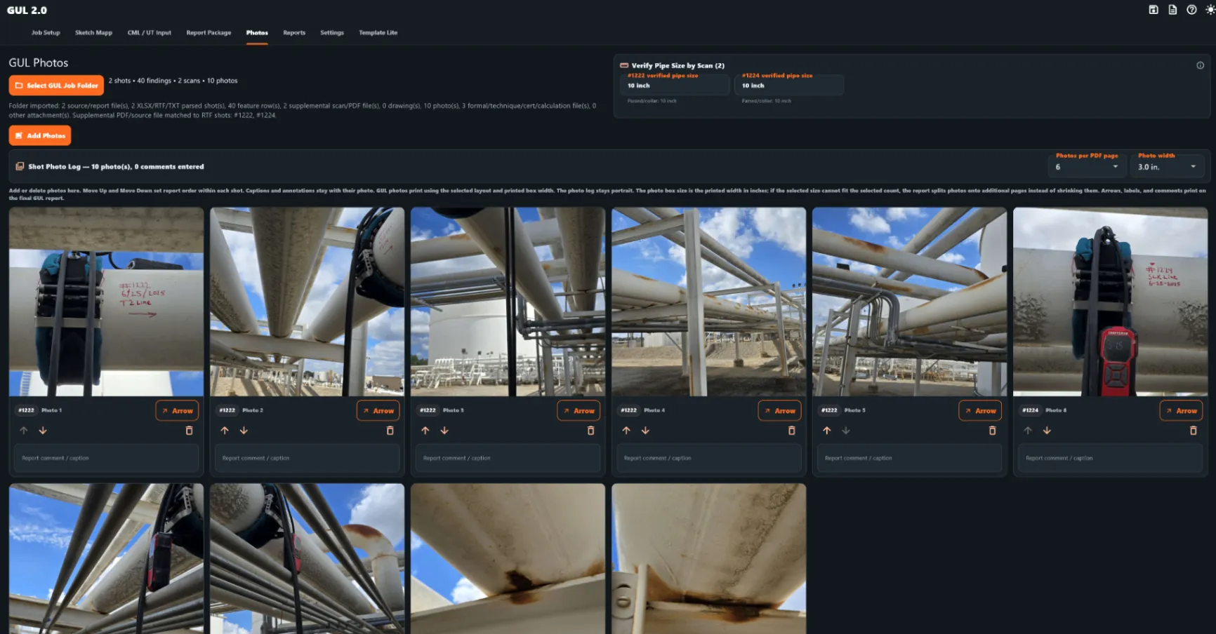This screenshot has width=1216, height=634.
Task: Focus the caption field under Photo 4
Action: pyautogui.click(x=708, y=458)
